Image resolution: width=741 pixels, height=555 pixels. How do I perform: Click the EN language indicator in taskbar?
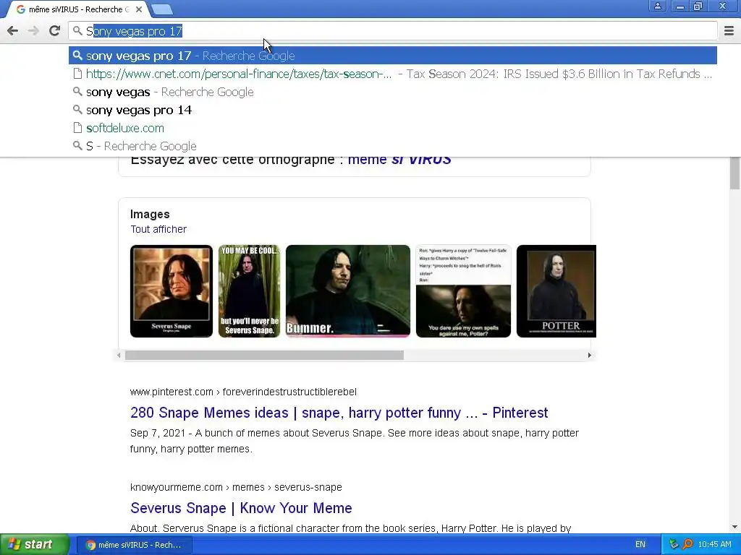(x=640, y=545)
